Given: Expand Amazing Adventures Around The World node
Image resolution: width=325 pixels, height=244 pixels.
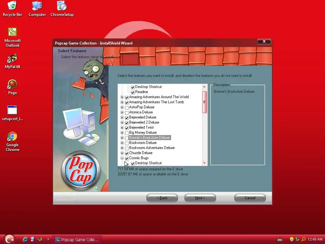Looking at the screenshot, I should [x=122, y=97].
